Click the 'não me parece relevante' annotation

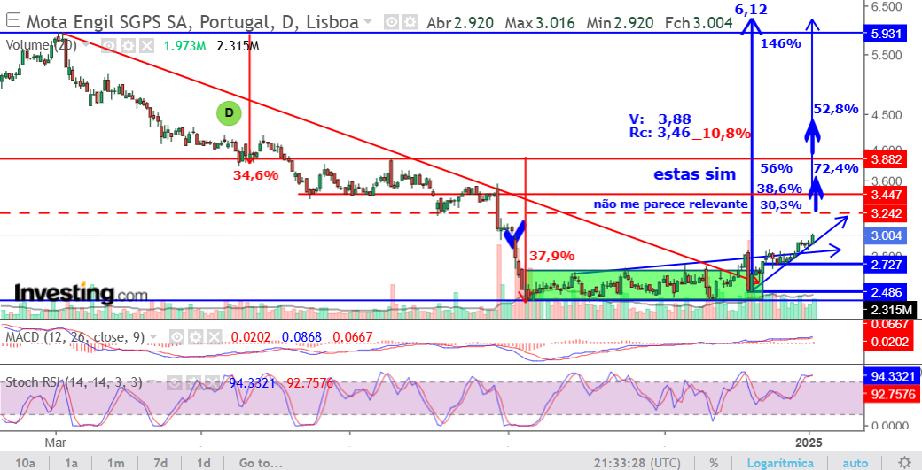pos(670,204)
